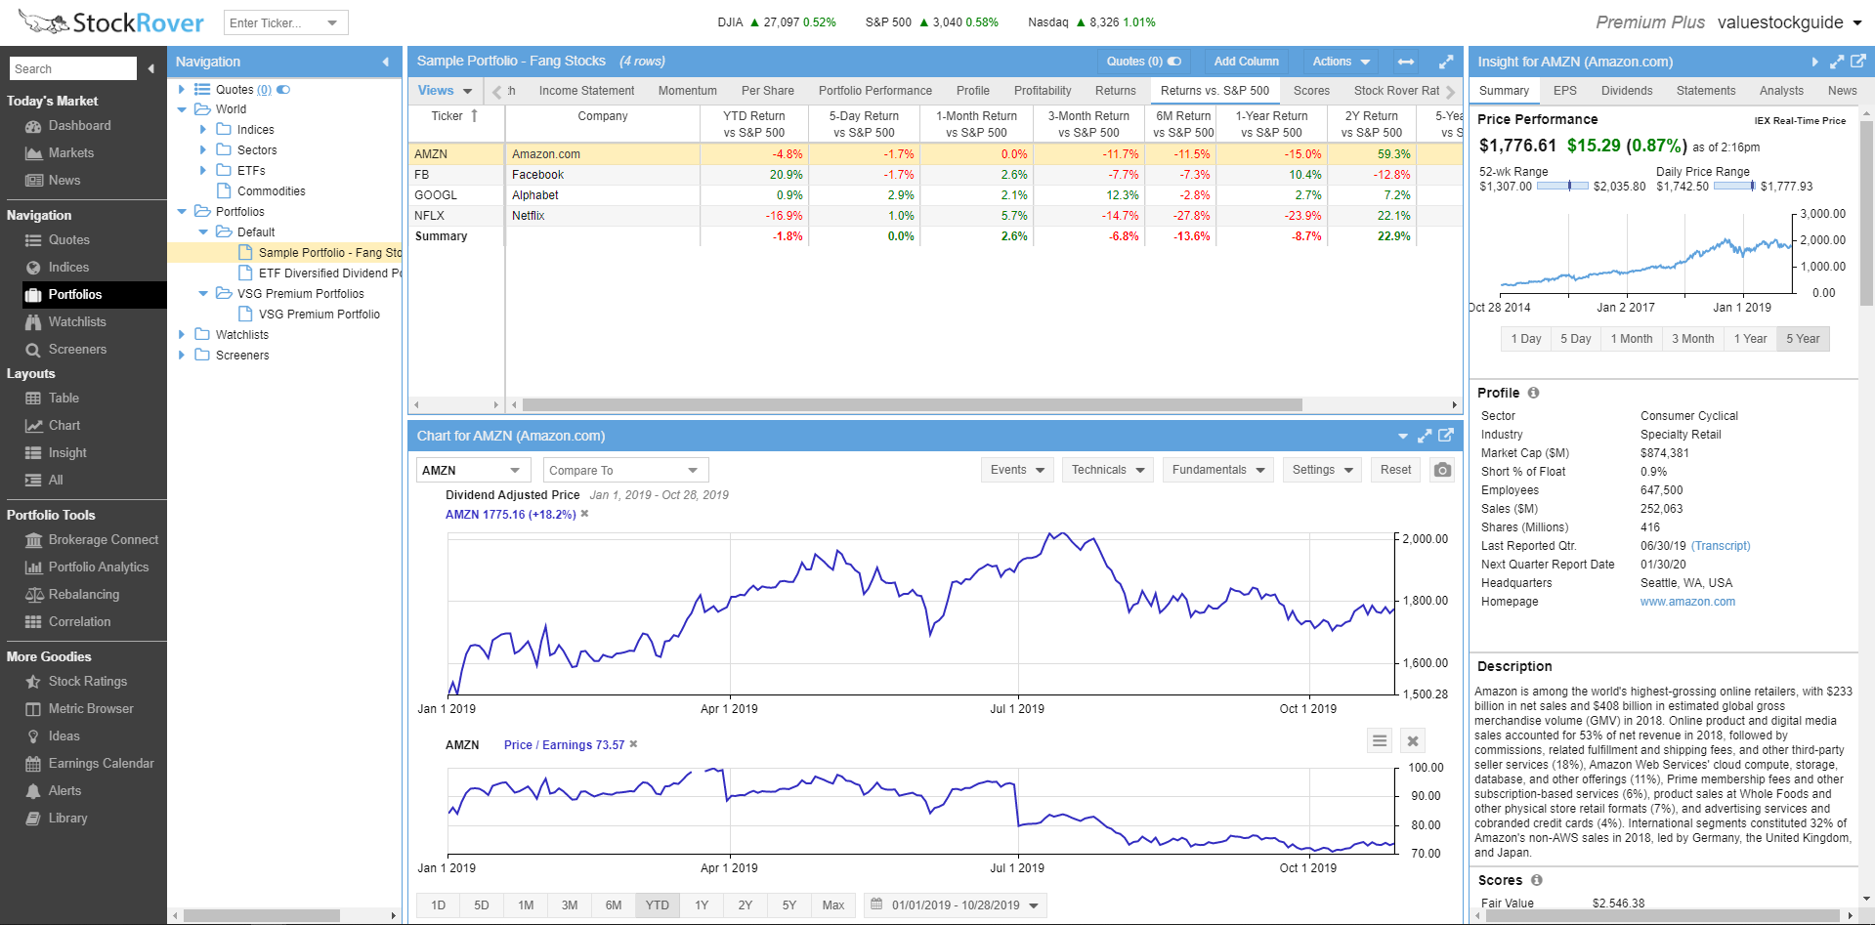Switch to the Dividends tab in Insight
The width and height of the screenshot is (1875, 925).
(1627, 91)
